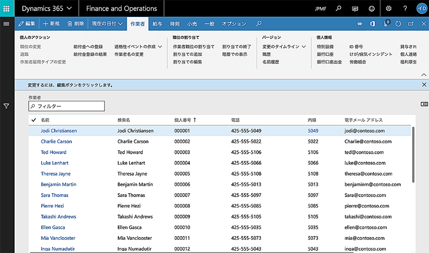Click the personalize diamonds icon
Viewport: 429px width, 253px height.
360,24
